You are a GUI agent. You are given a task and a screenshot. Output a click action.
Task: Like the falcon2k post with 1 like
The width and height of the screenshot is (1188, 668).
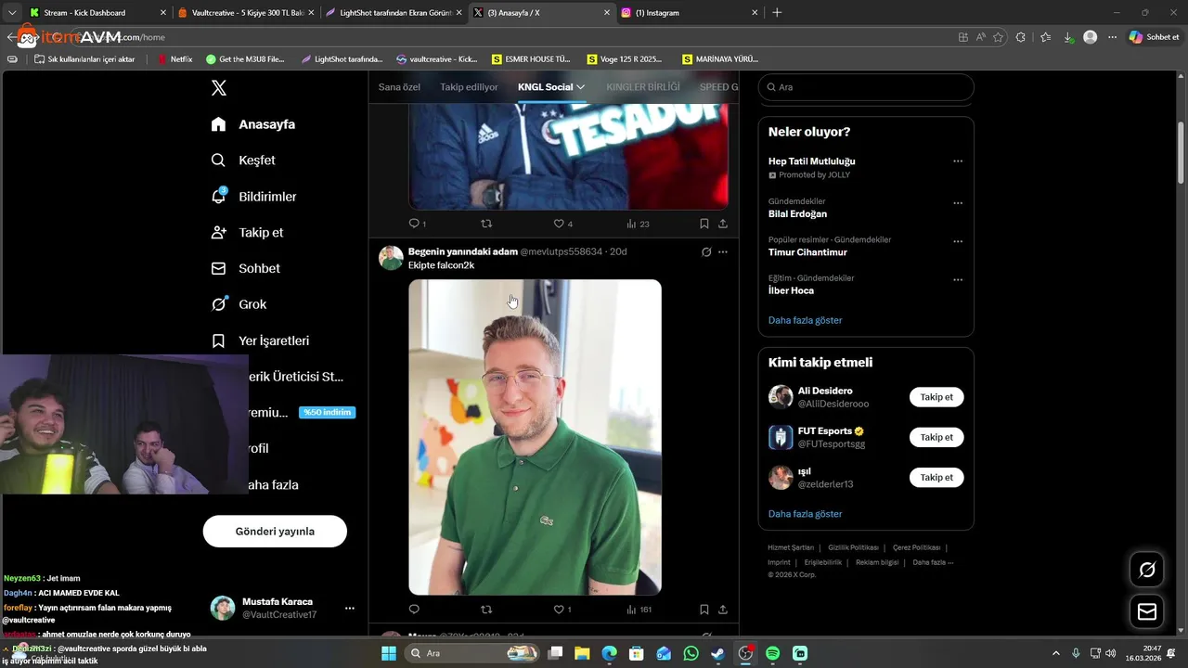coord(562,610)
